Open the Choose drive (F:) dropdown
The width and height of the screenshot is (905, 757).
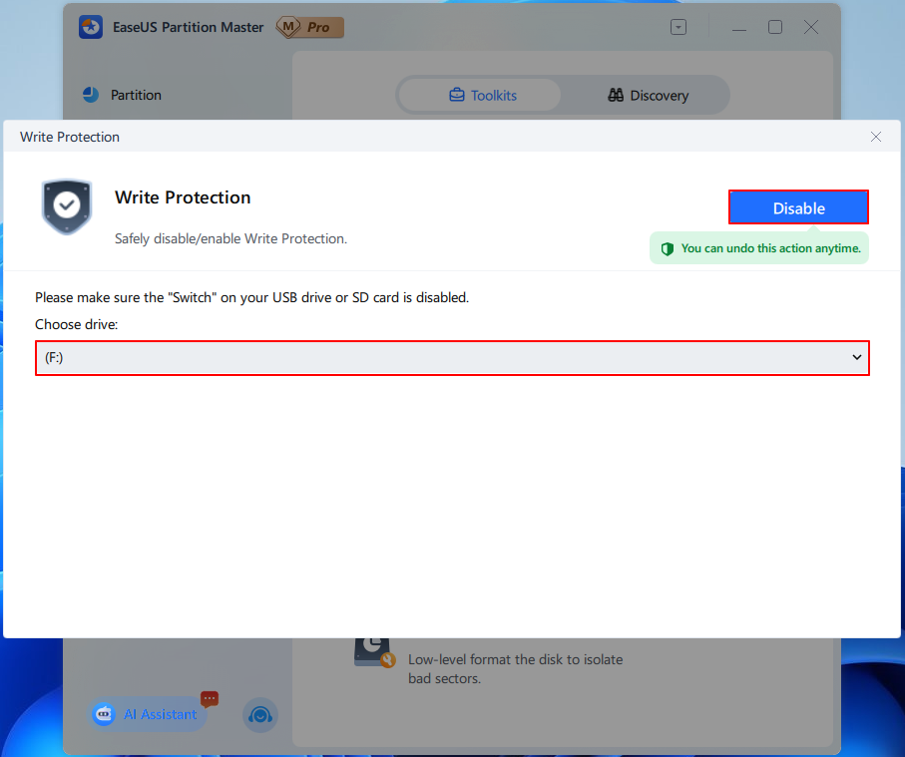coord(451,357)
